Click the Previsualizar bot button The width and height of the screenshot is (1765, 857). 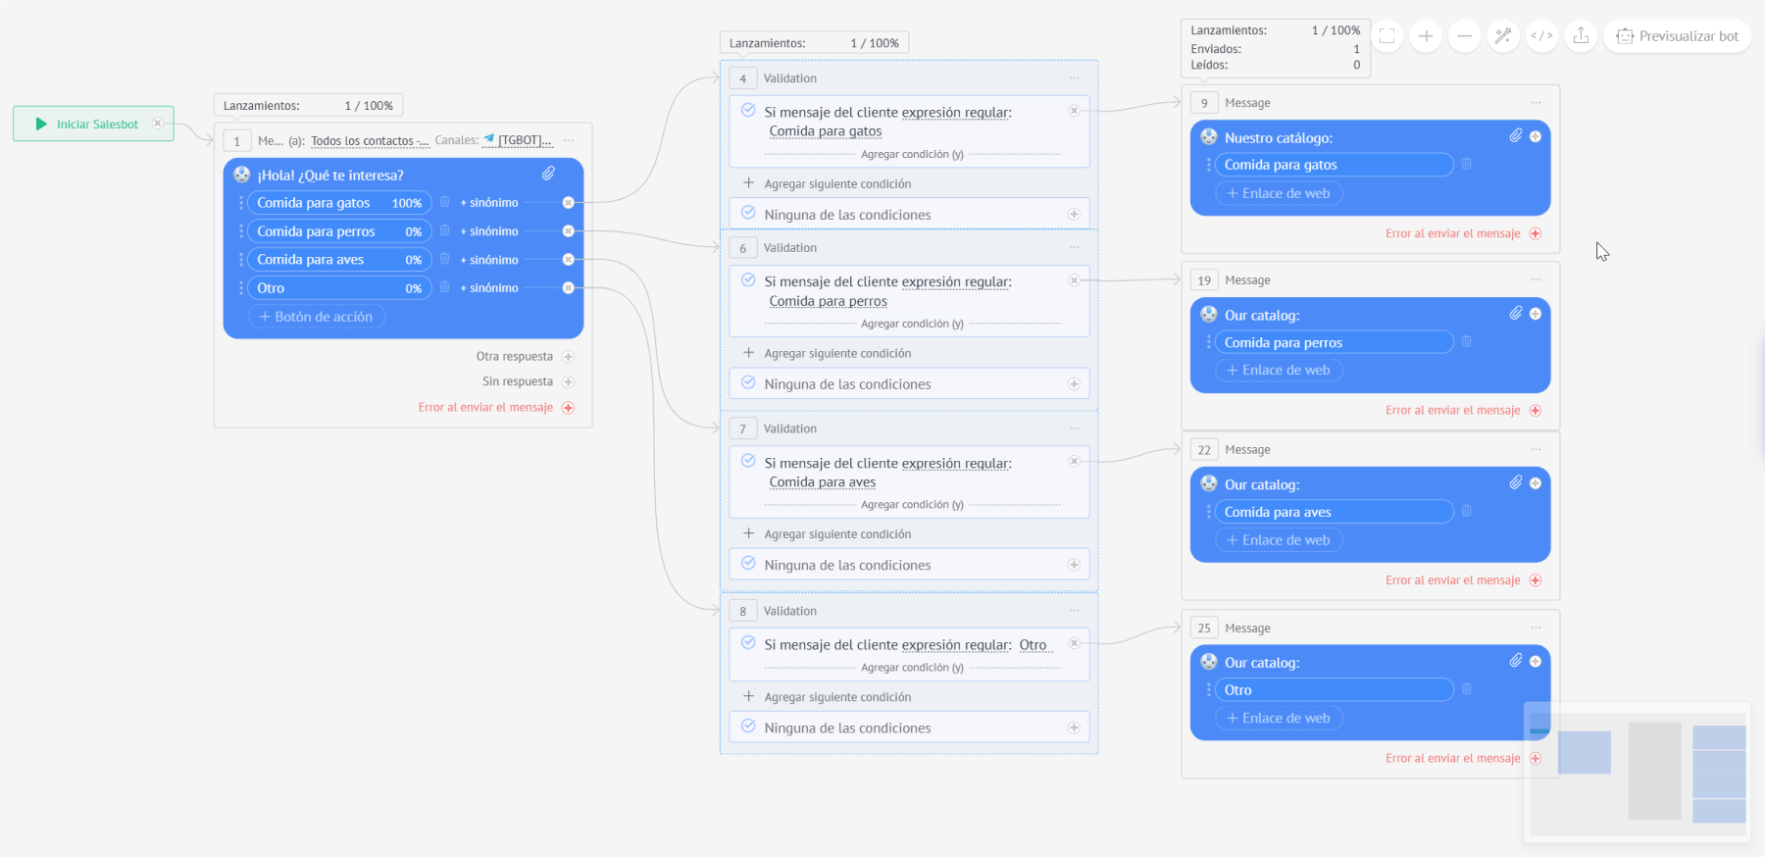[1678, 36]
